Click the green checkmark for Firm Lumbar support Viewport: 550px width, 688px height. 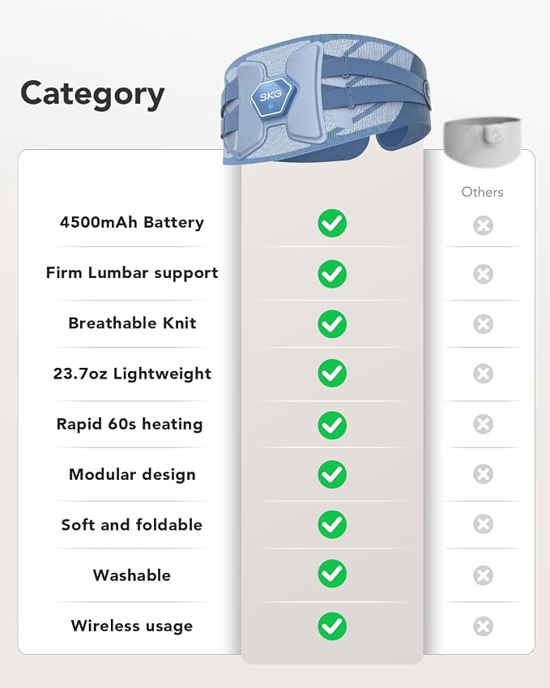[332, 274]
